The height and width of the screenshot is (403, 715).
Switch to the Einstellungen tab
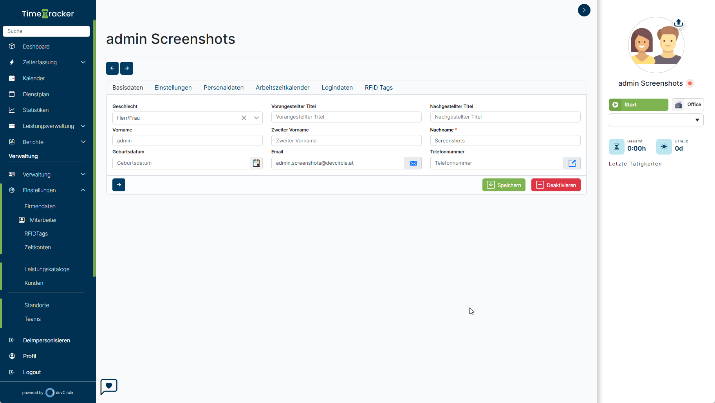(x=173, y=88)
